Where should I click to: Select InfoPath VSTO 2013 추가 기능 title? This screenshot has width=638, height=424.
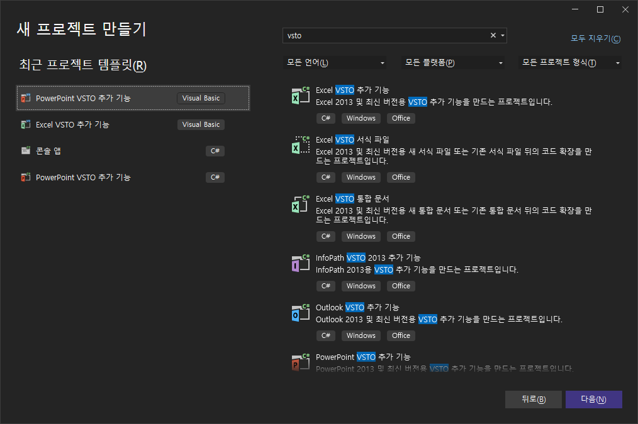[x=368, y=258]
